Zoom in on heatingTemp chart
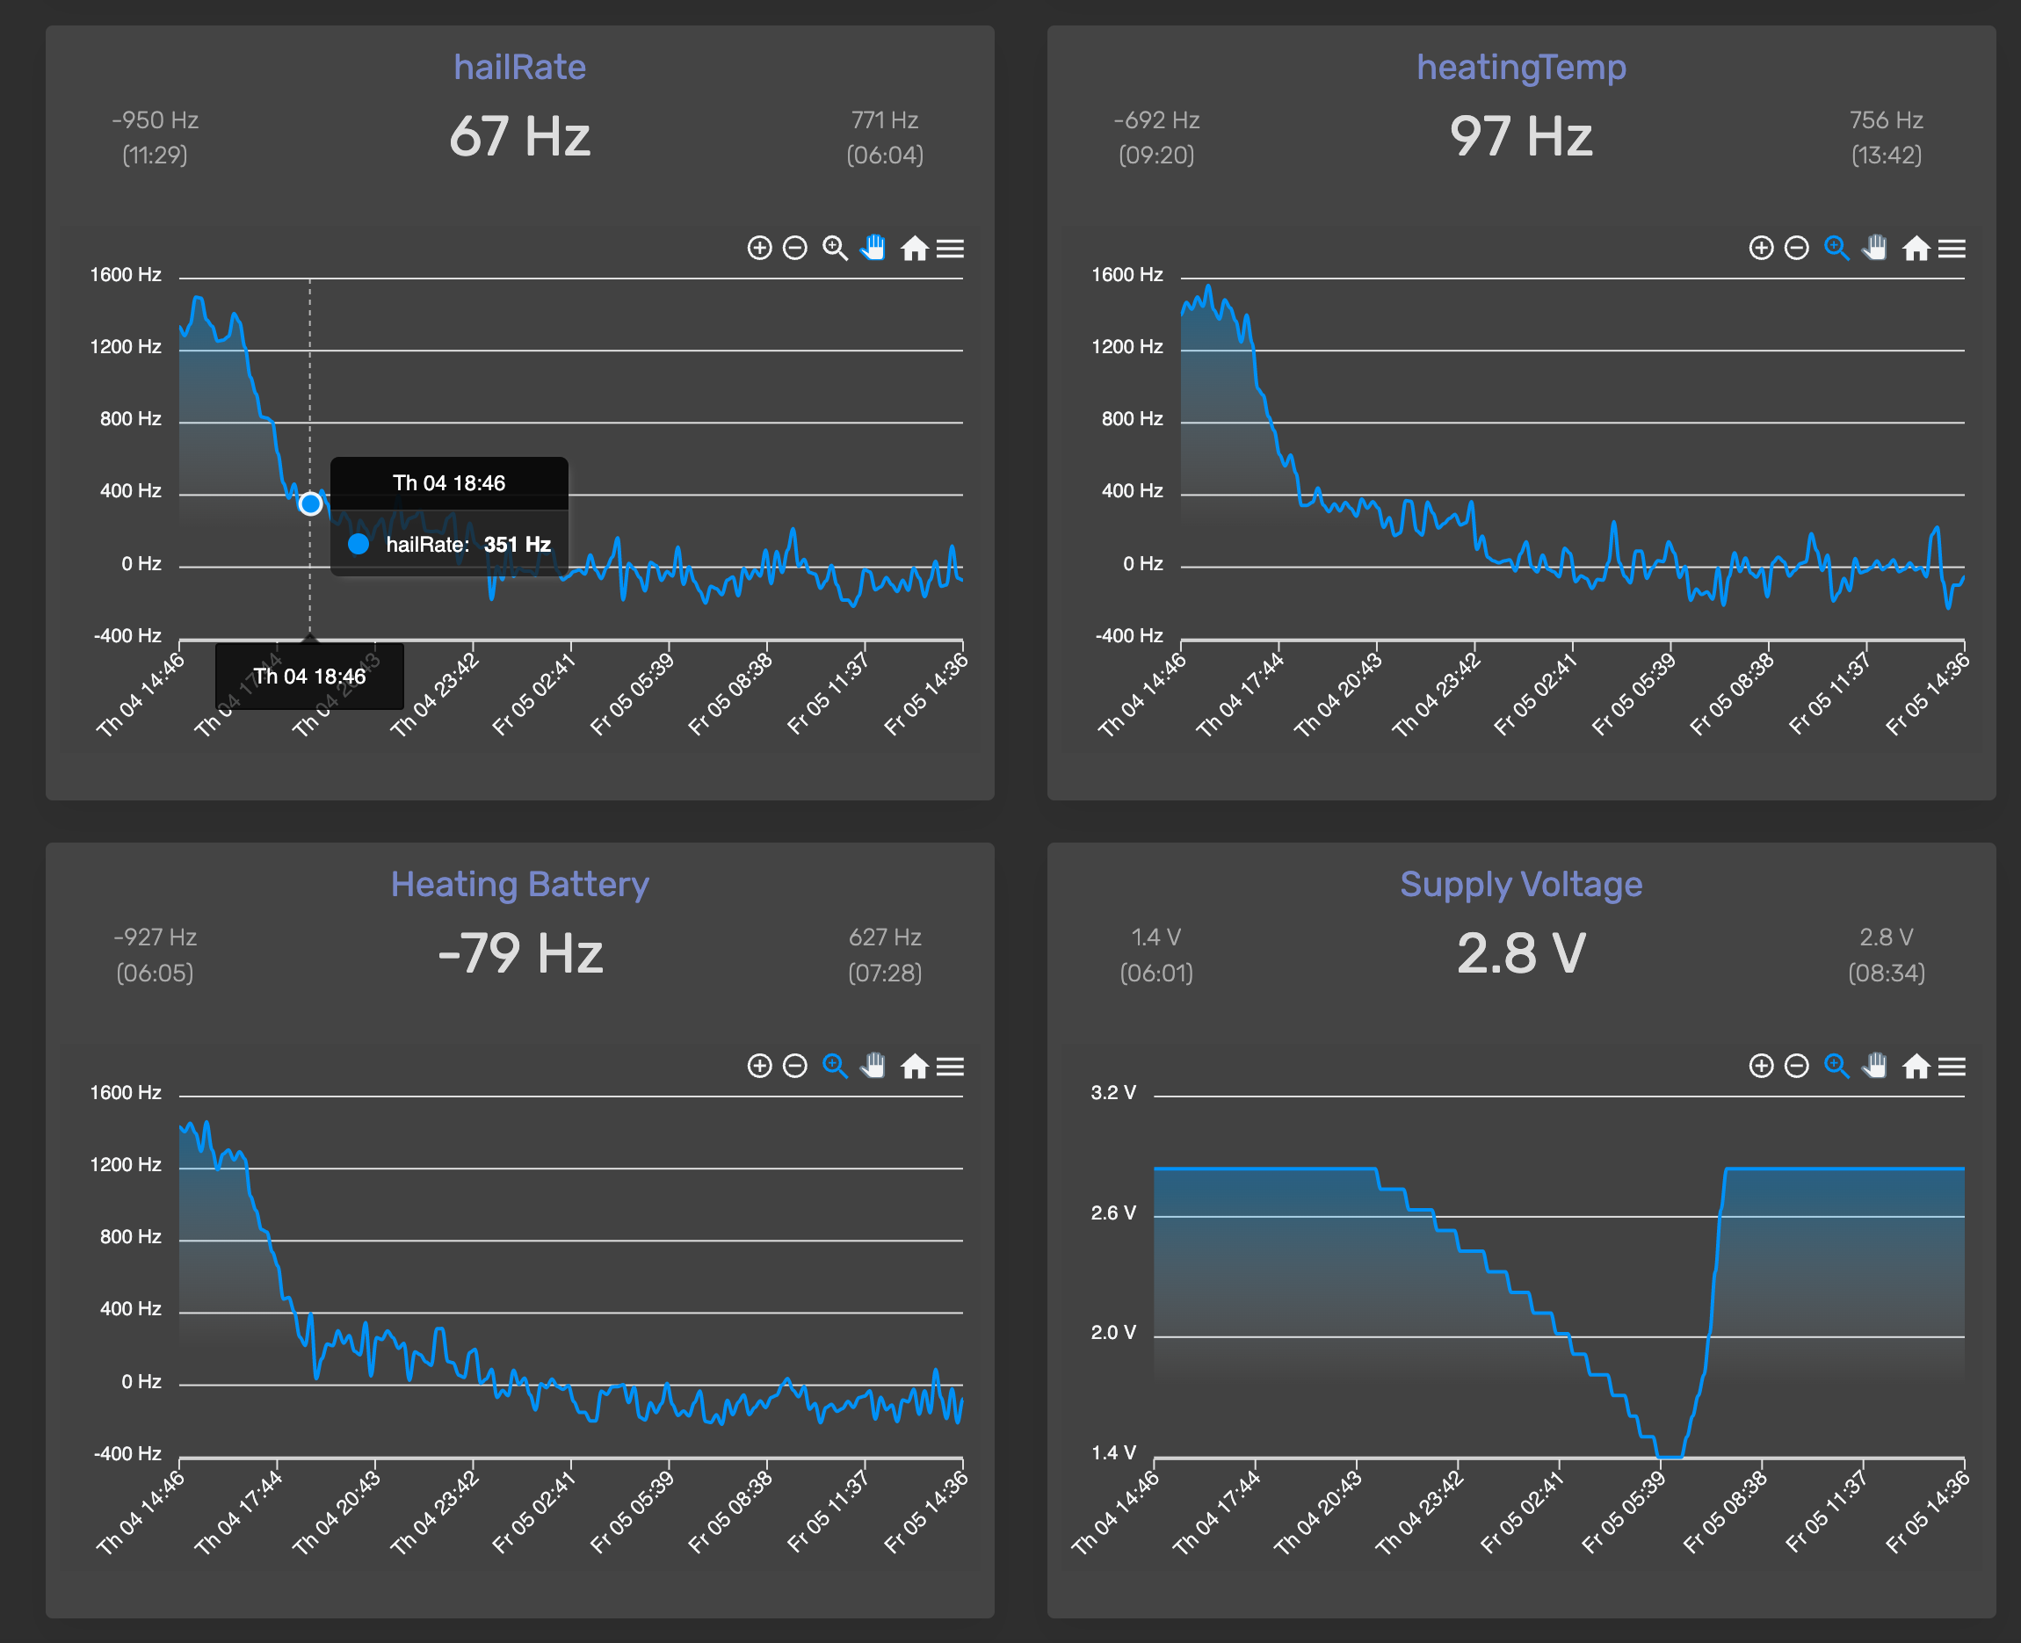The height and width of the screenshot is (1643, 2021). click(1761, 248)
